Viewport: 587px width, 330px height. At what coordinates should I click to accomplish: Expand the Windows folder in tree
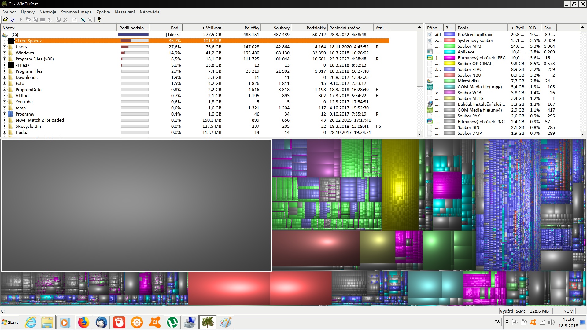pos(4,53)
